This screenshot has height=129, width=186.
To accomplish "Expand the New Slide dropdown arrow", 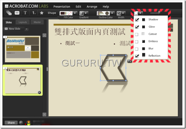I will [27, 29].
